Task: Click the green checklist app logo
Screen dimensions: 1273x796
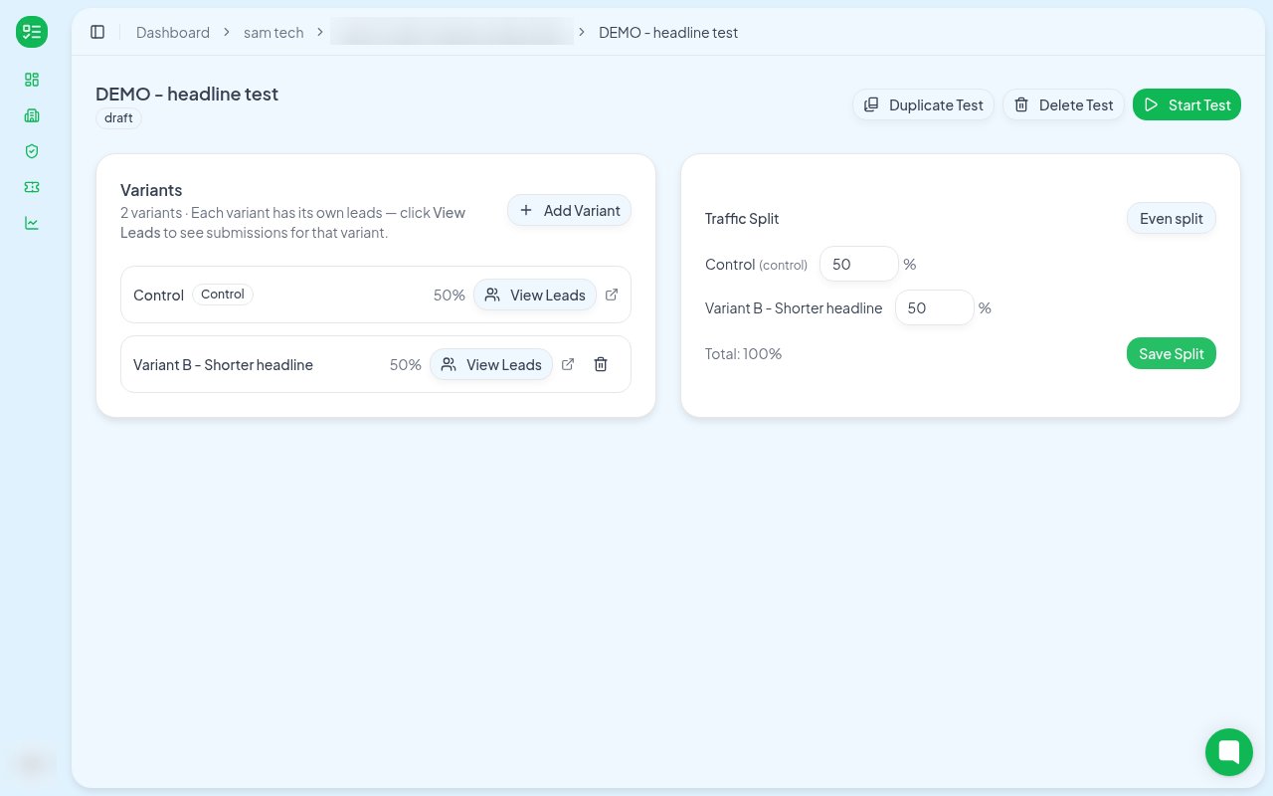Action: [32, 32]
